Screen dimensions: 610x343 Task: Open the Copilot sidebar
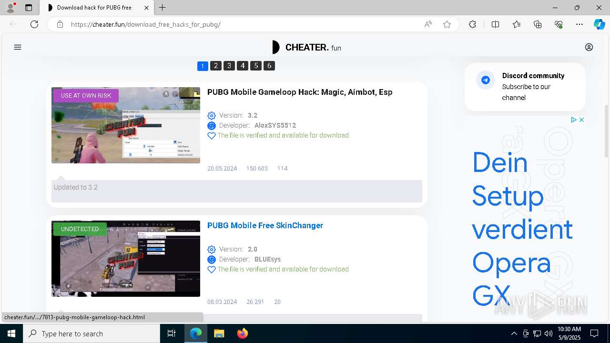tap(599, 24)
